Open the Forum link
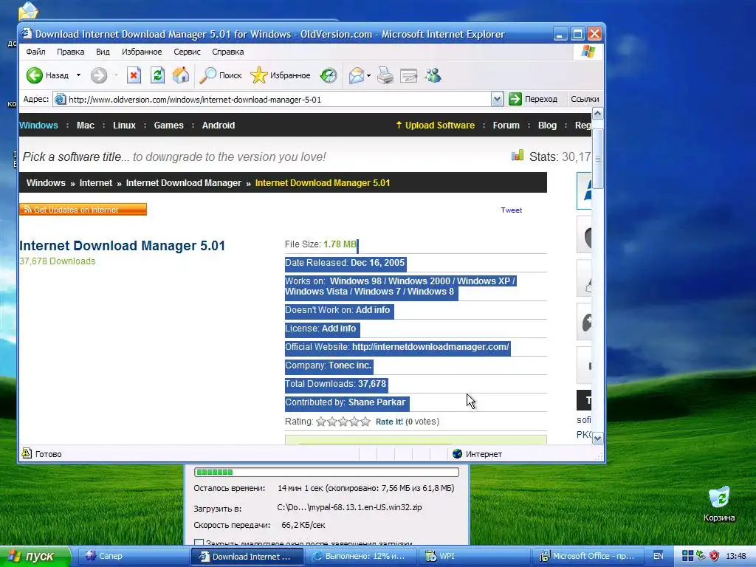Image resolution: width=756 pixels, height=567 pixels. click(x=506, y=126)
